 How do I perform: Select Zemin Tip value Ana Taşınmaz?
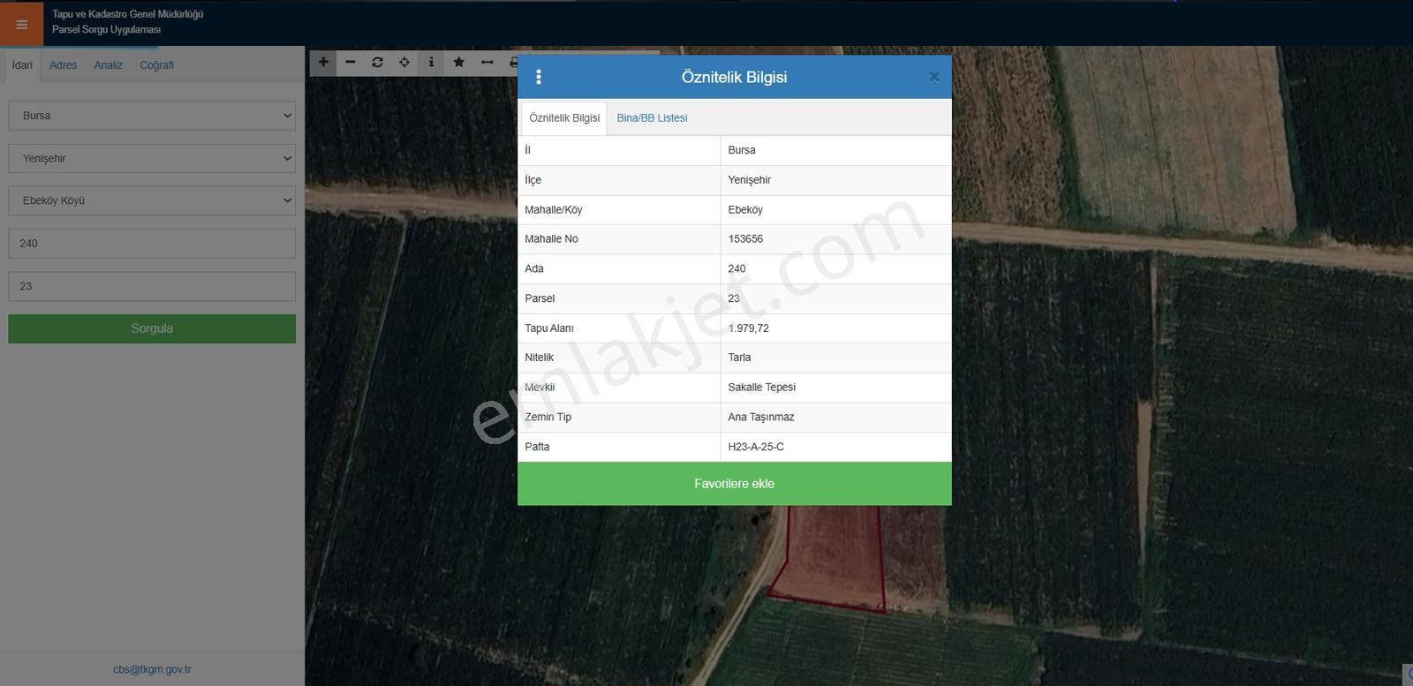coord(761,417)
